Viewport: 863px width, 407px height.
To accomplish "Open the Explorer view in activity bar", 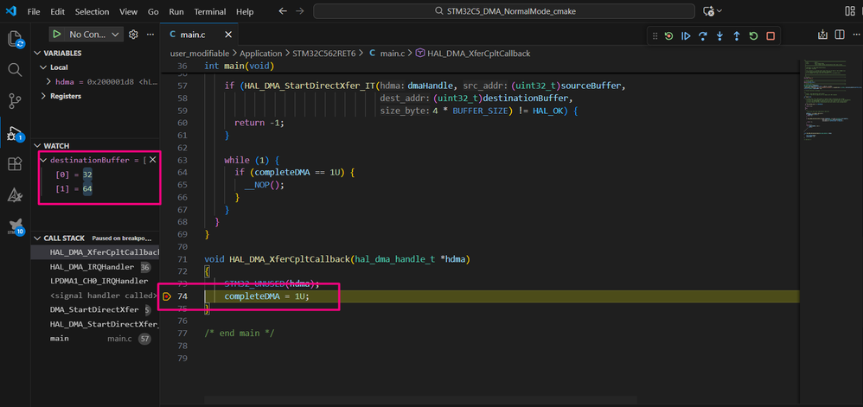I will pos(15,39).
